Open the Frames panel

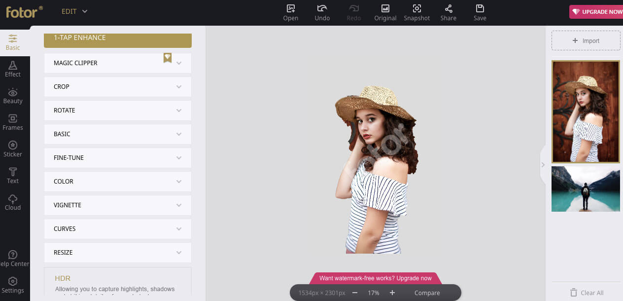coord(13,122)
